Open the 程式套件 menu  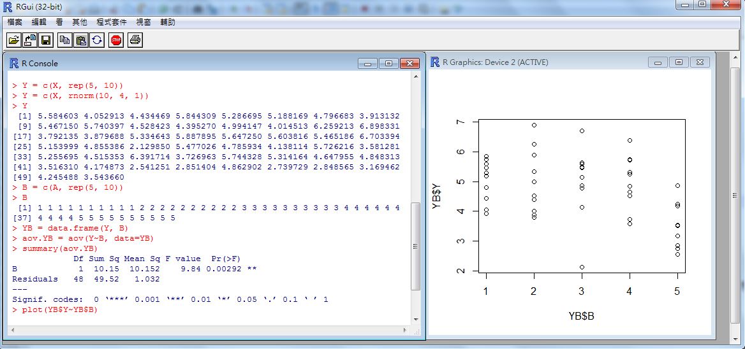click(x=111, y=22)
